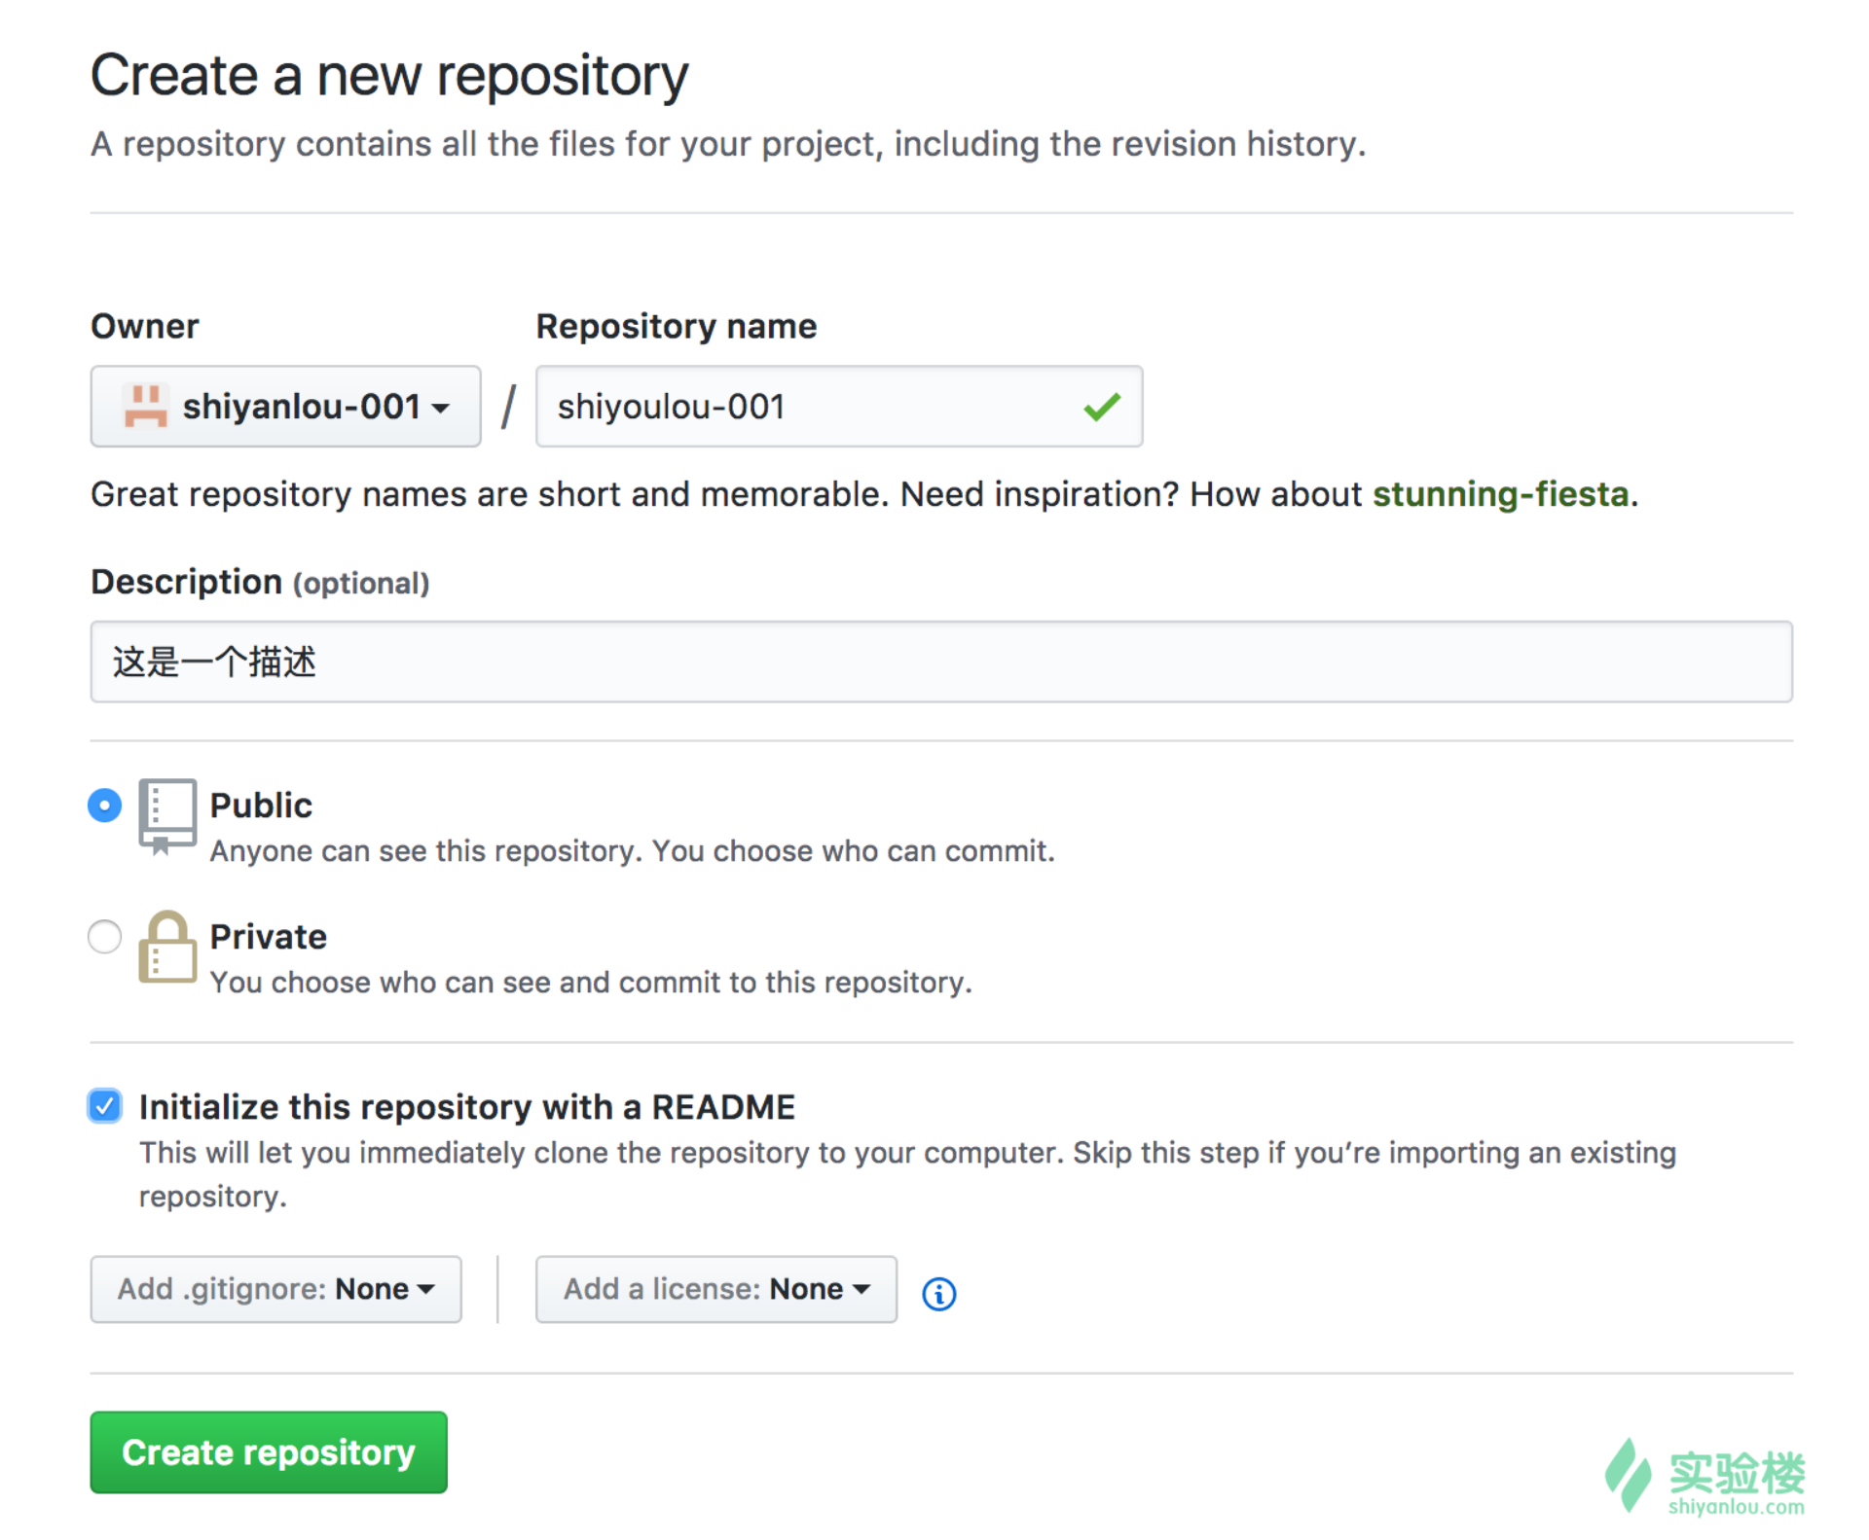Image resolution: width=1869 pixels, height=1540 pixels.
Task: Open the Add .gitignore dropdown
Action: pyautogui.click(x=275, y=1289)
